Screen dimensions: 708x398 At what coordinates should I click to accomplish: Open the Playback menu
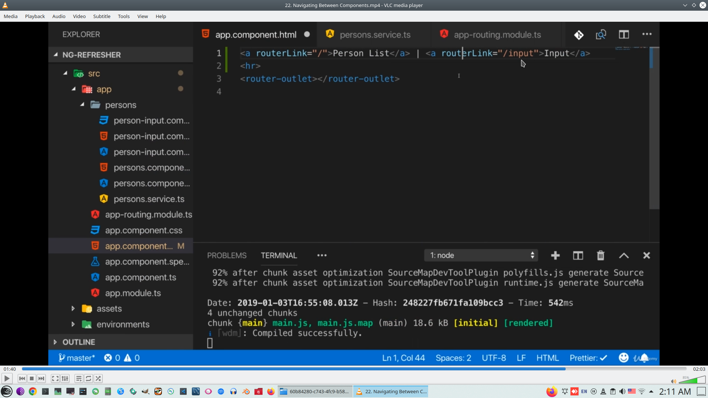click(x=35, y=16)
